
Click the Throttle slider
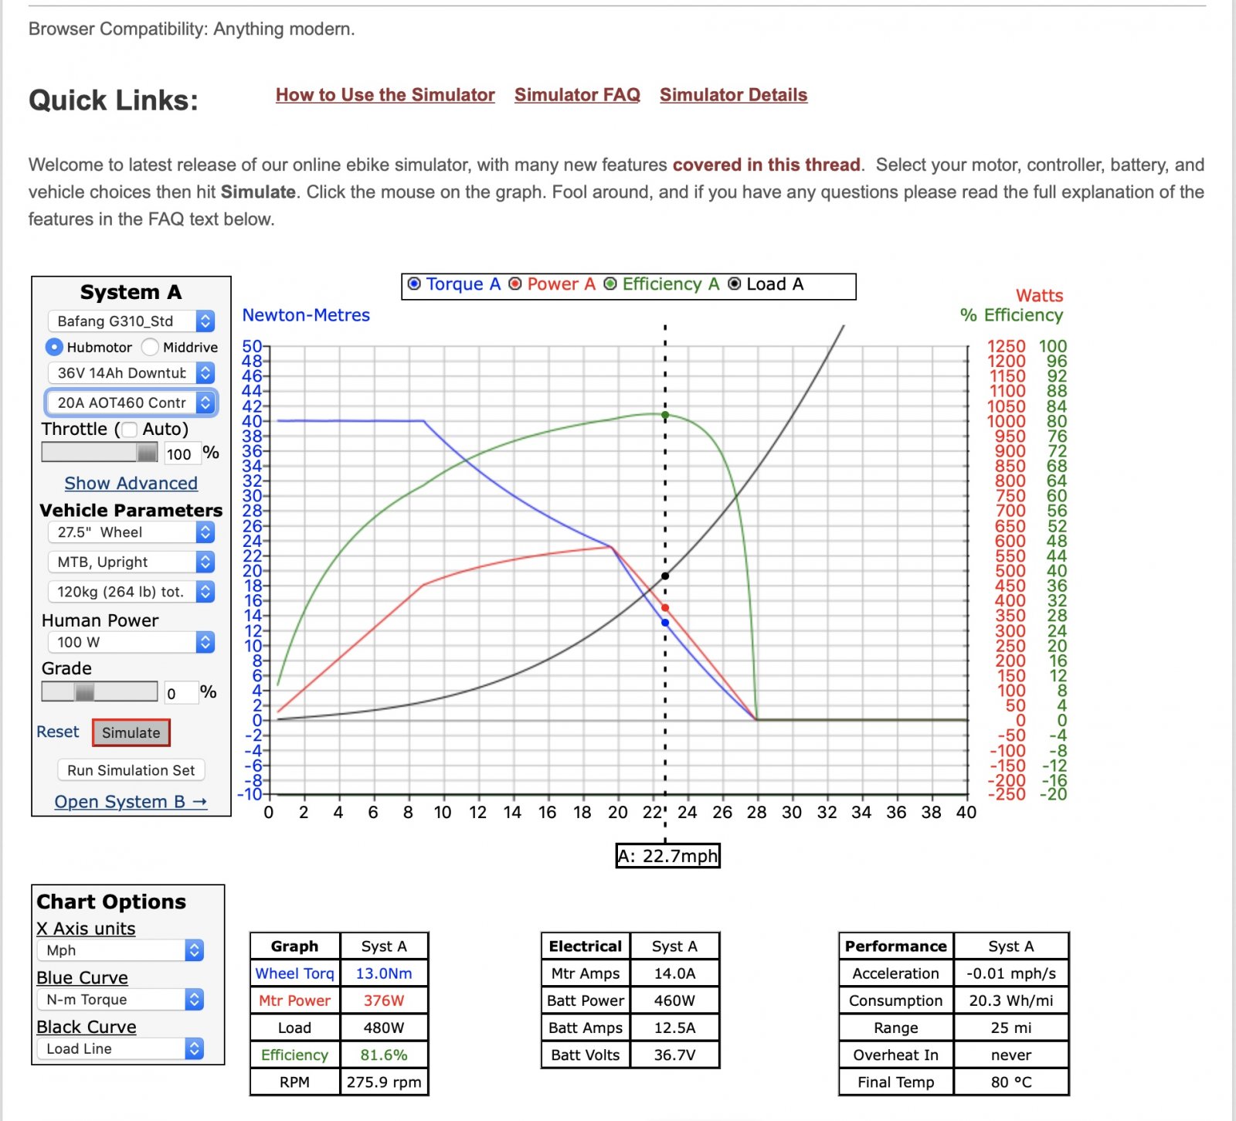100,452
